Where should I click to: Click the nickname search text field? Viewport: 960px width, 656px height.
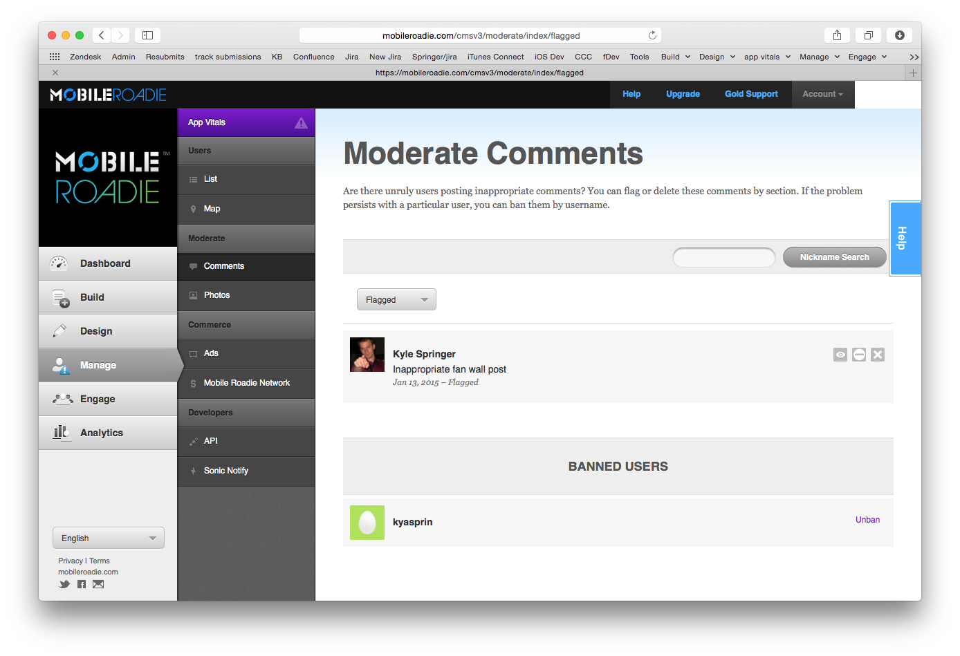coord(723,257)
